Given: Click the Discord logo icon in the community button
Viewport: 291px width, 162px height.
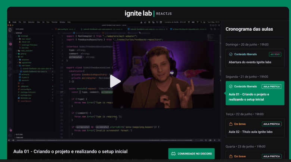Looking at the screenshot, I should 173,154.
